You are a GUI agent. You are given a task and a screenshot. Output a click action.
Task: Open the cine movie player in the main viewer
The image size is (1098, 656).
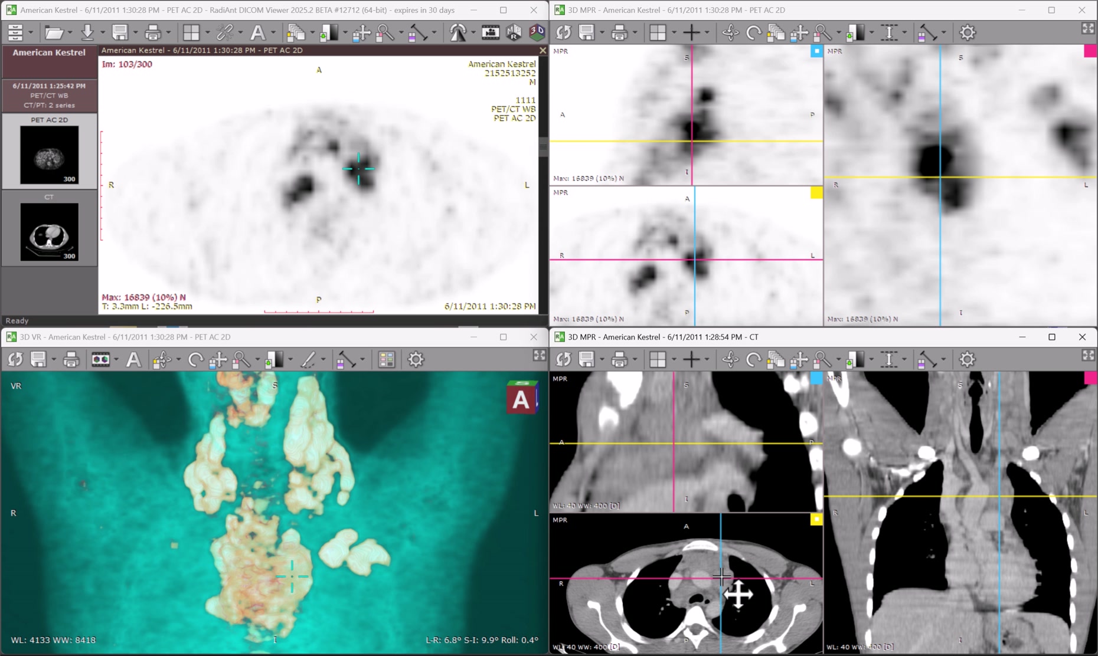490,32
